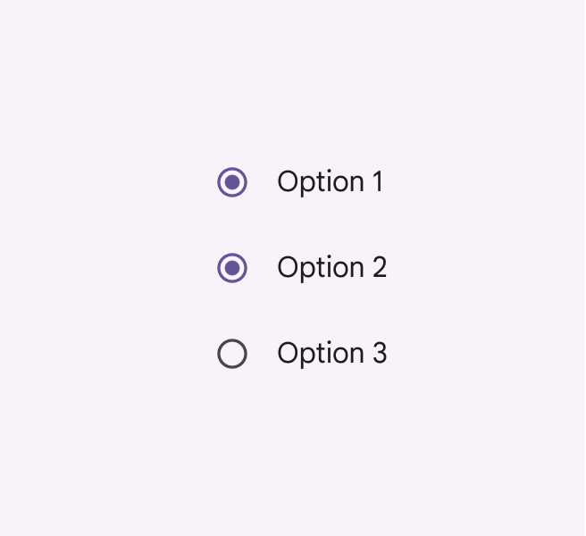Click the filled radio circle beside Option 2
Screen dimensions: 586x536
coord(232,268)
